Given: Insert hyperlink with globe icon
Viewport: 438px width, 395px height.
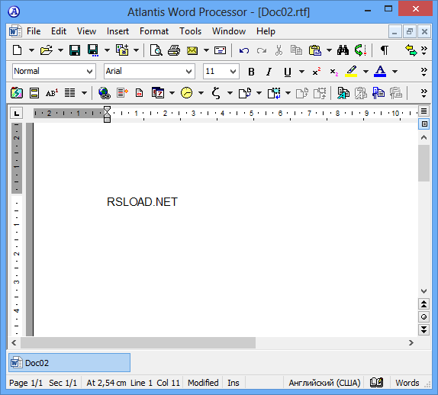Looking at the screenshot, I should (x=105, y=93).
